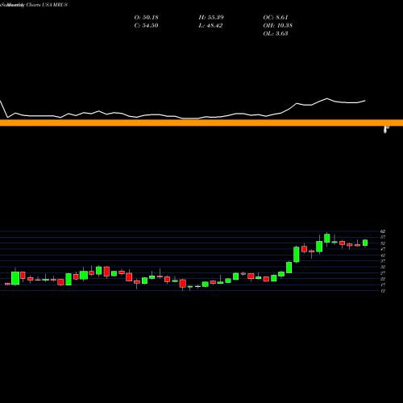Click the 22 price axis label
Screen dimensions: 403x403
coord(383,279)
